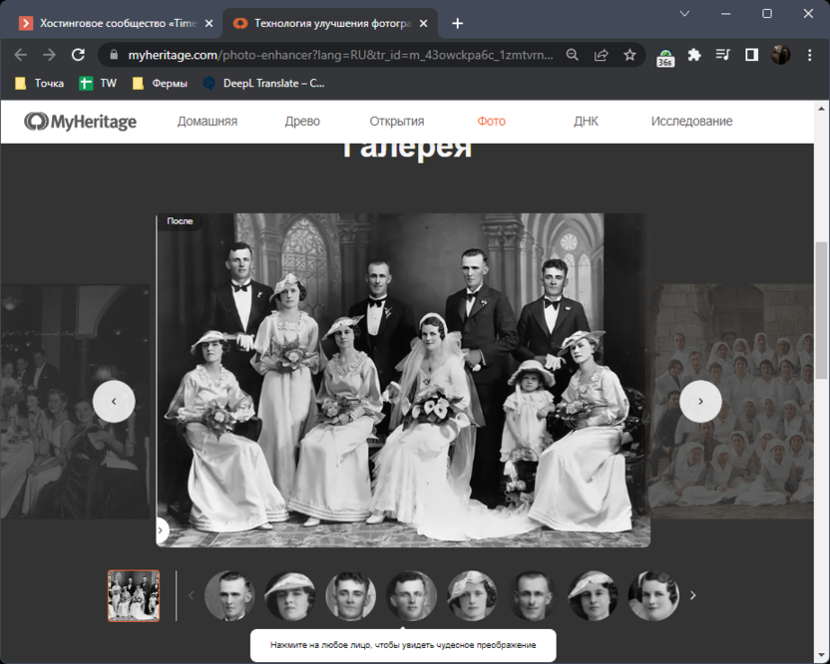Click the before/after slider handle on photo
The image size is (830, 664).
(161, 530)
